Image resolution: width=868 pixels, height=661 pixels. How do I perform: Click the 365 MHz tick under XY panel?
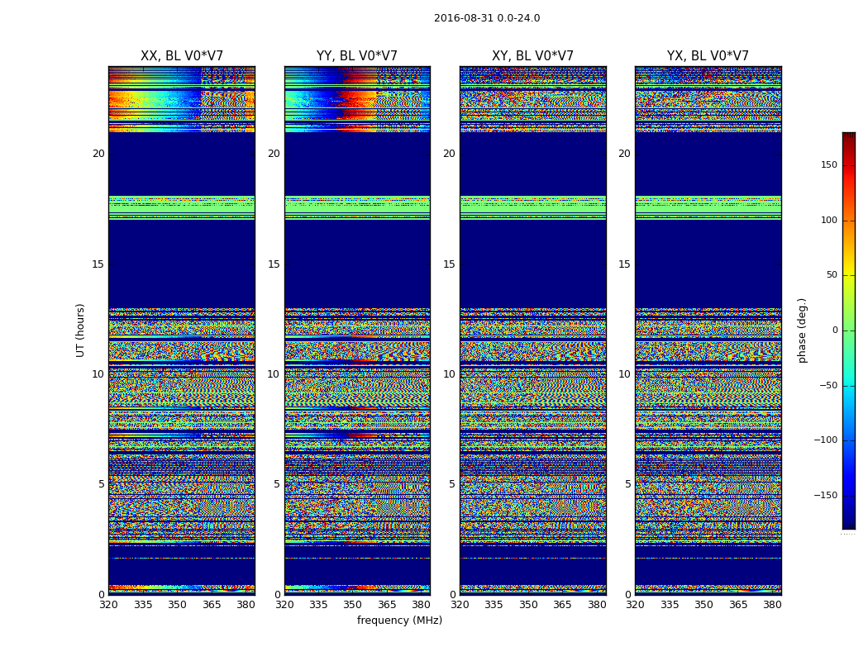click(562, 605)
